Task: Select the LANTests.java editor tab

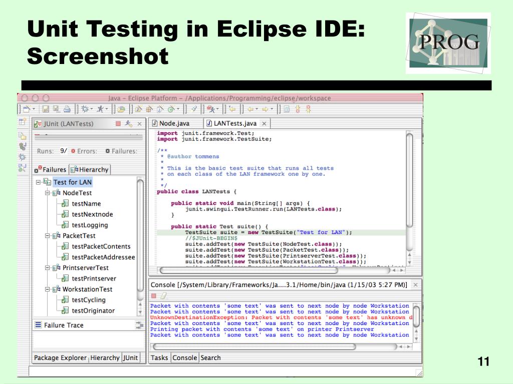Action: tap(236, 123)
